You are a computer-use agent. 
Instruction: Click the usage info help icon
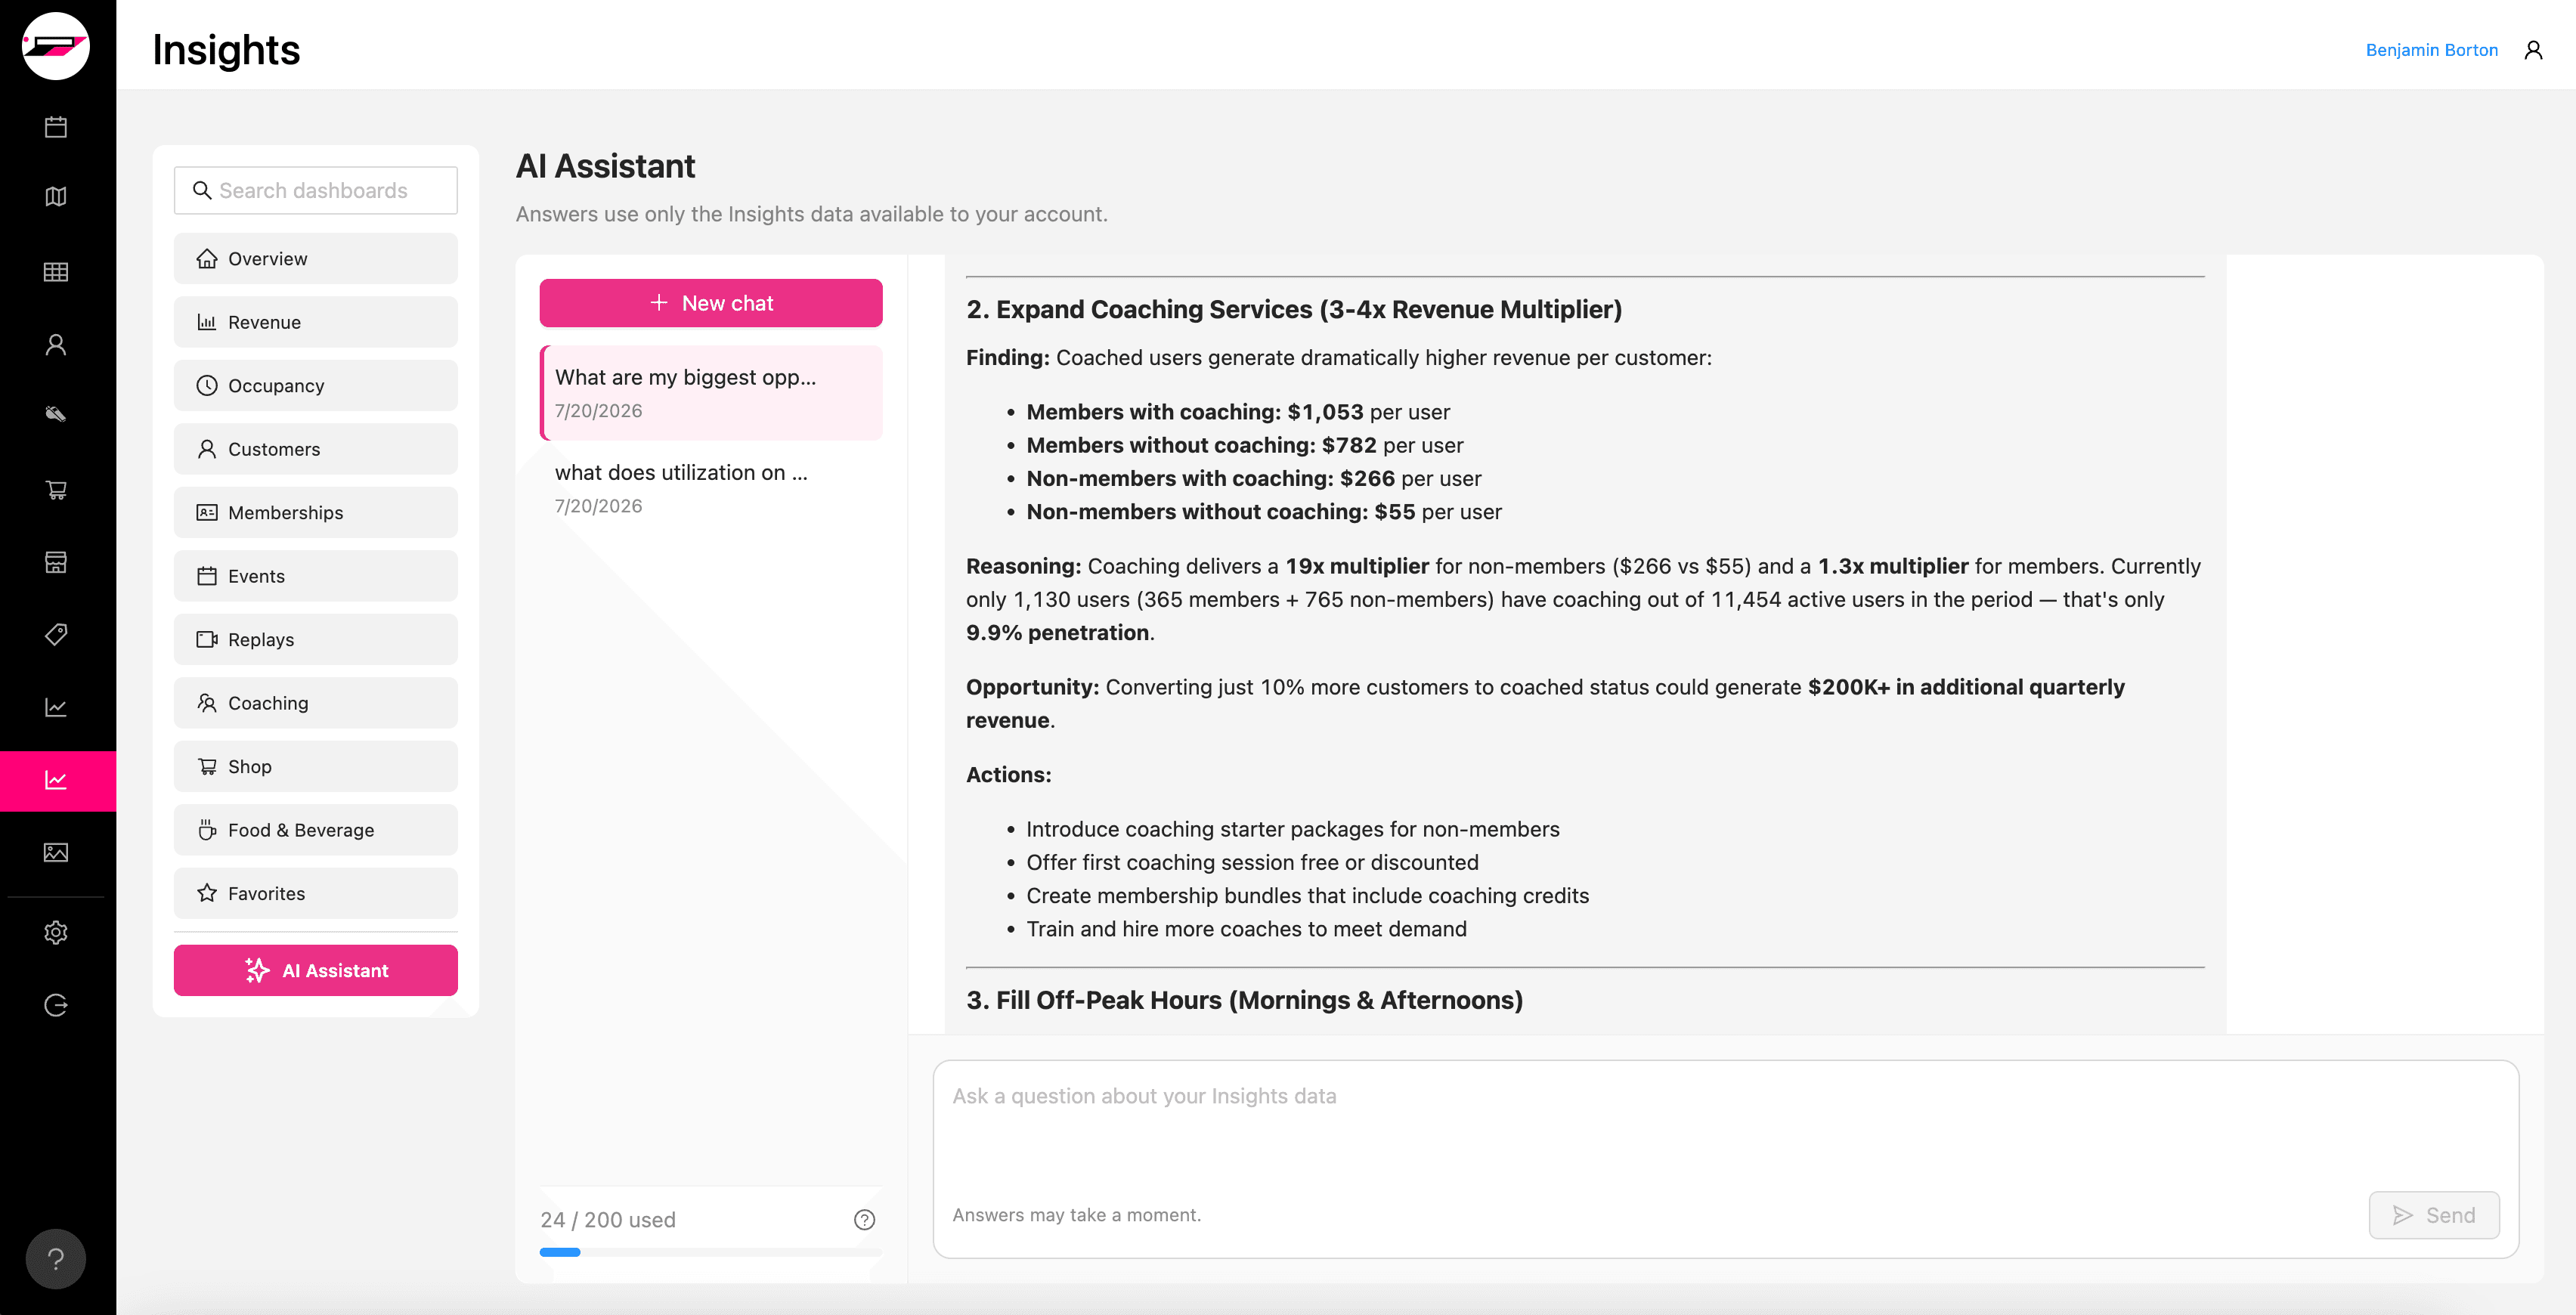864,1219
